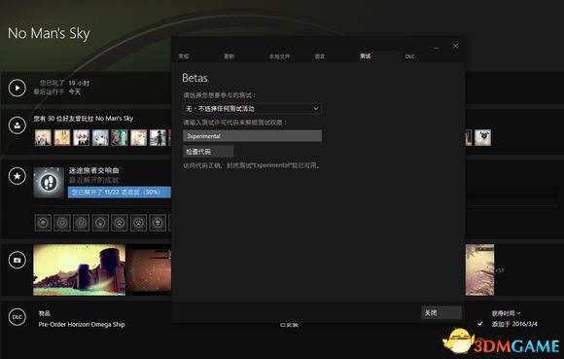
Task: Switch to the DLC tab in dialog
Action: [x=410, y=56]
